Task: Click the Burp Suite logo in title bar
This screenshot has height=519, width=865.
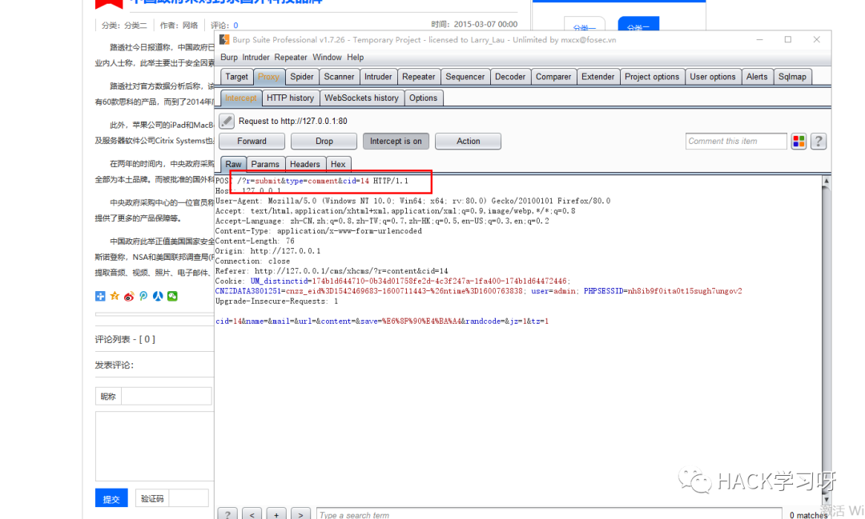Action: click(x=224, y=40)
